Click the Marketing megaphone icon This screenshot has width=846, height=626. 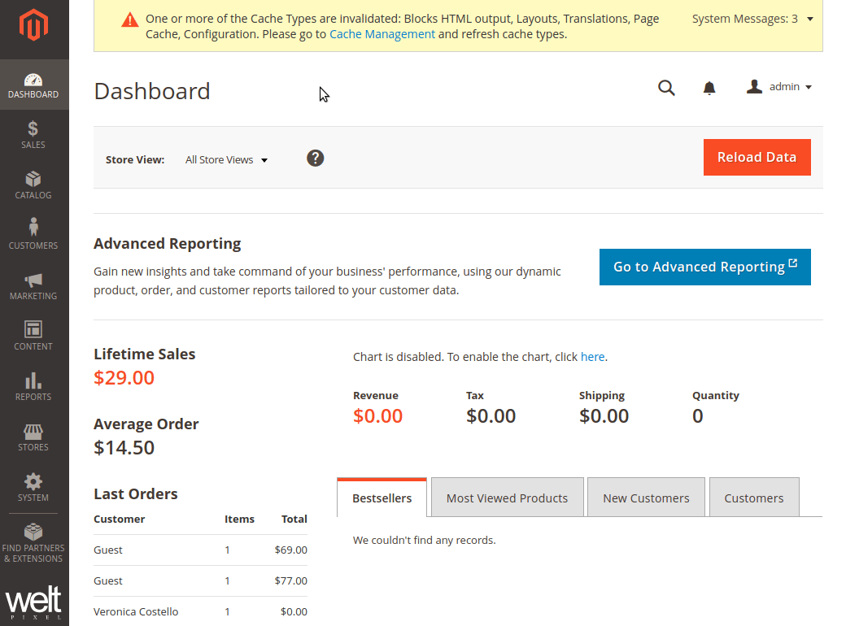(33, 286)
